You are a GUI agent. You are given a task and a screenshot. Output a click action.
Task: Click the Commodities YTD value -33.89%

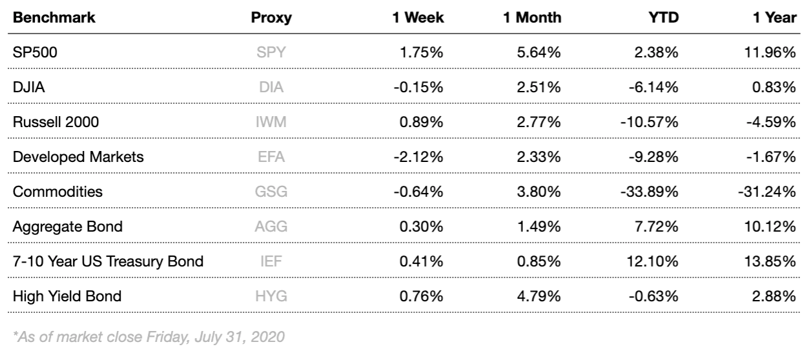point(652,192)
